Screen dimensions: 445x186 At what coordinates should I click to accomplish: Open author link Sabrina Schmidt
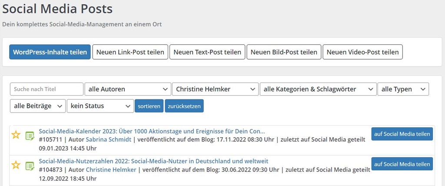point(109,139)
